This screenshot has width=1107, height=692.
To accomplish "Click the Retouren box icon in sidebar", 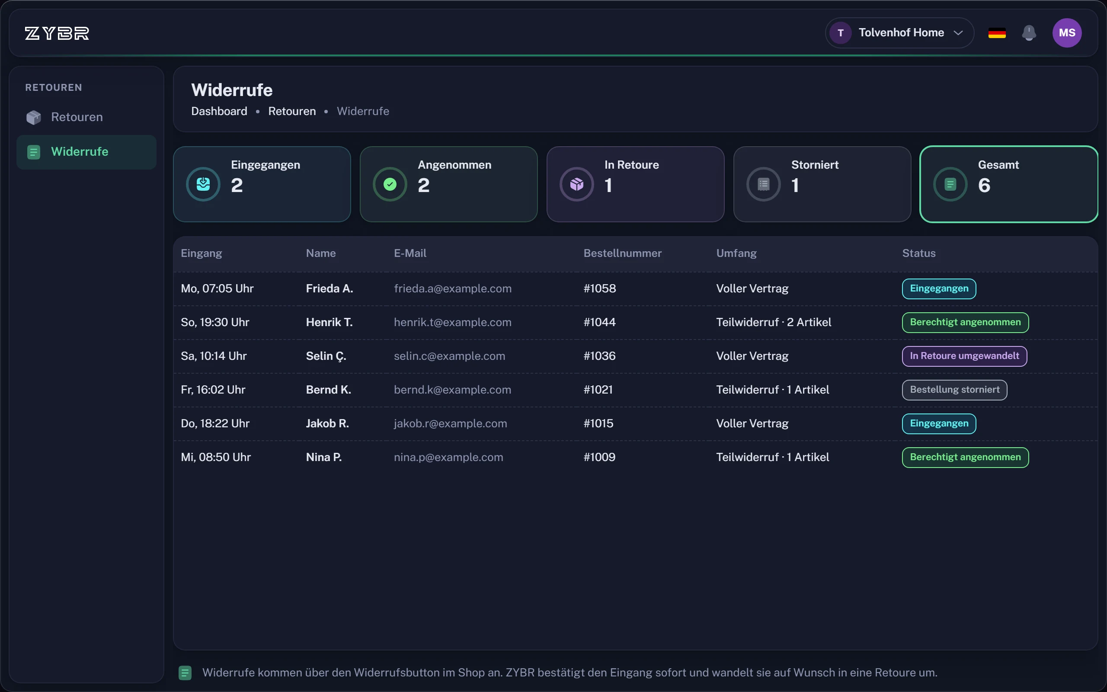I will point(33,117).
